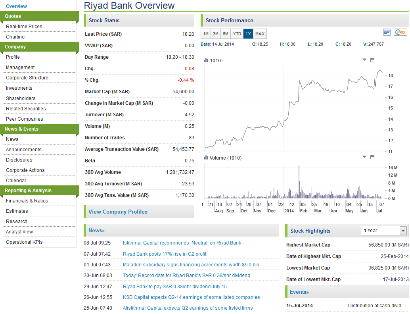This screenshot has height=314, width=410.
Task: Open the Overview sidebar item
Action: [16, 6]
